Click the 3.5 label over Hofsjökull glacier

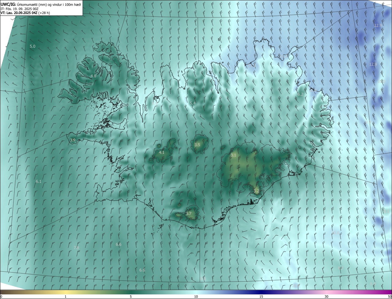pyautogui.click(x=197, y=145)
